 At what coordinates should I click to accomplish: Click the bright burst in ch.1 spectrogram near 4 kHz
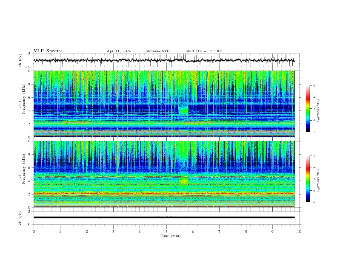coord(184,110)
